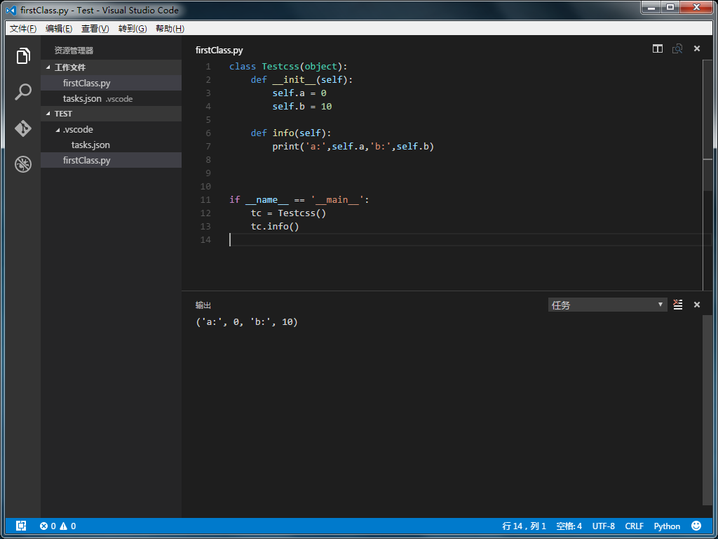
Task: Open the preview/find changes icon in editor
Action: coord(677,48)
